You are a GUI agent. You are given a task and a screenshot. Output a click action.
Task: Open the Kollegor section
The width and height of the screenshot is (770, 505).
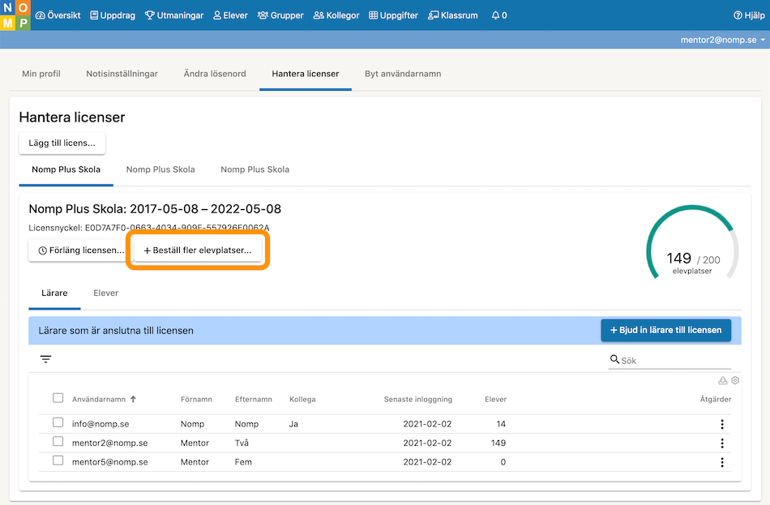[336, 15]
